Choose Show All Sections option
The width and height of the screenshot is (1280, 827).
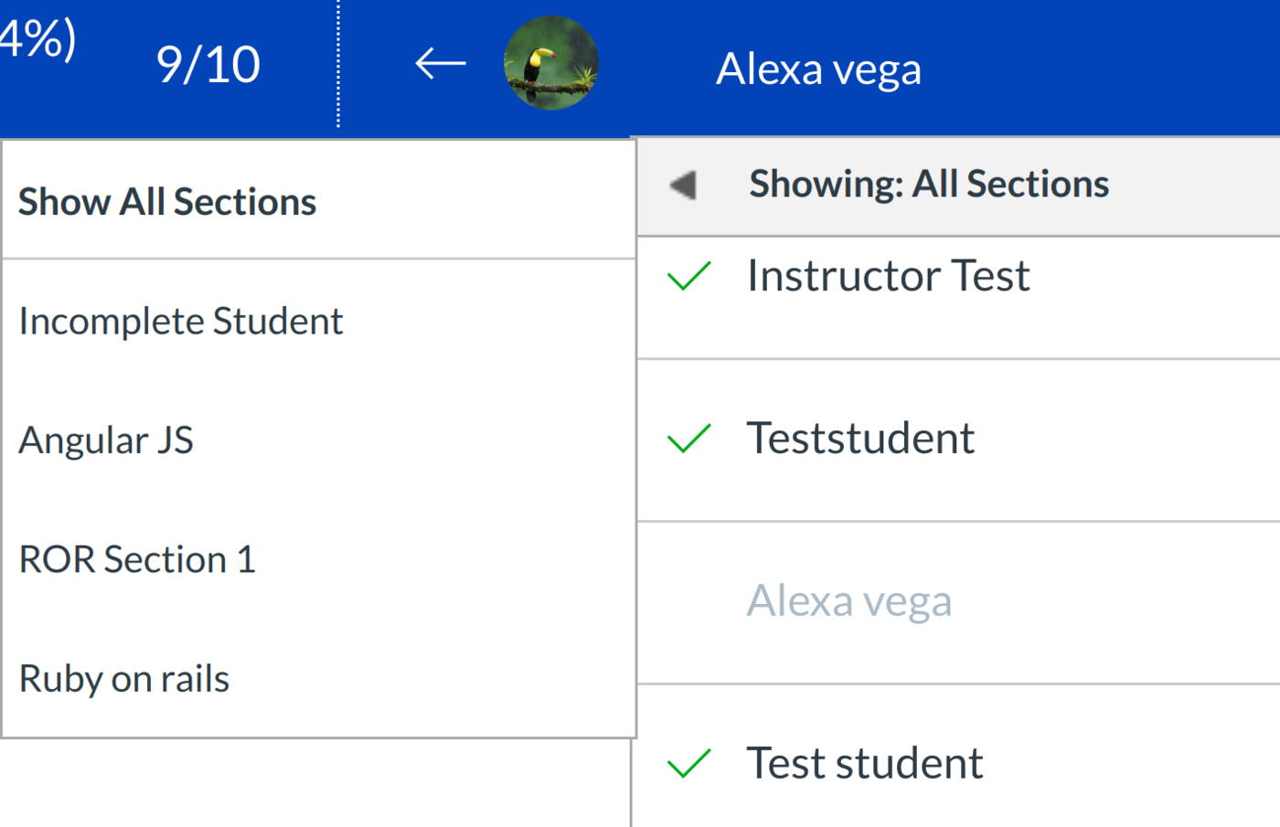[167, 202]
